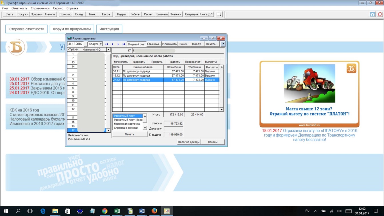Open Касса from the main toolbar
Image resolution: width=384 pixels, height=216 pixels.
[x=106, y=14]
